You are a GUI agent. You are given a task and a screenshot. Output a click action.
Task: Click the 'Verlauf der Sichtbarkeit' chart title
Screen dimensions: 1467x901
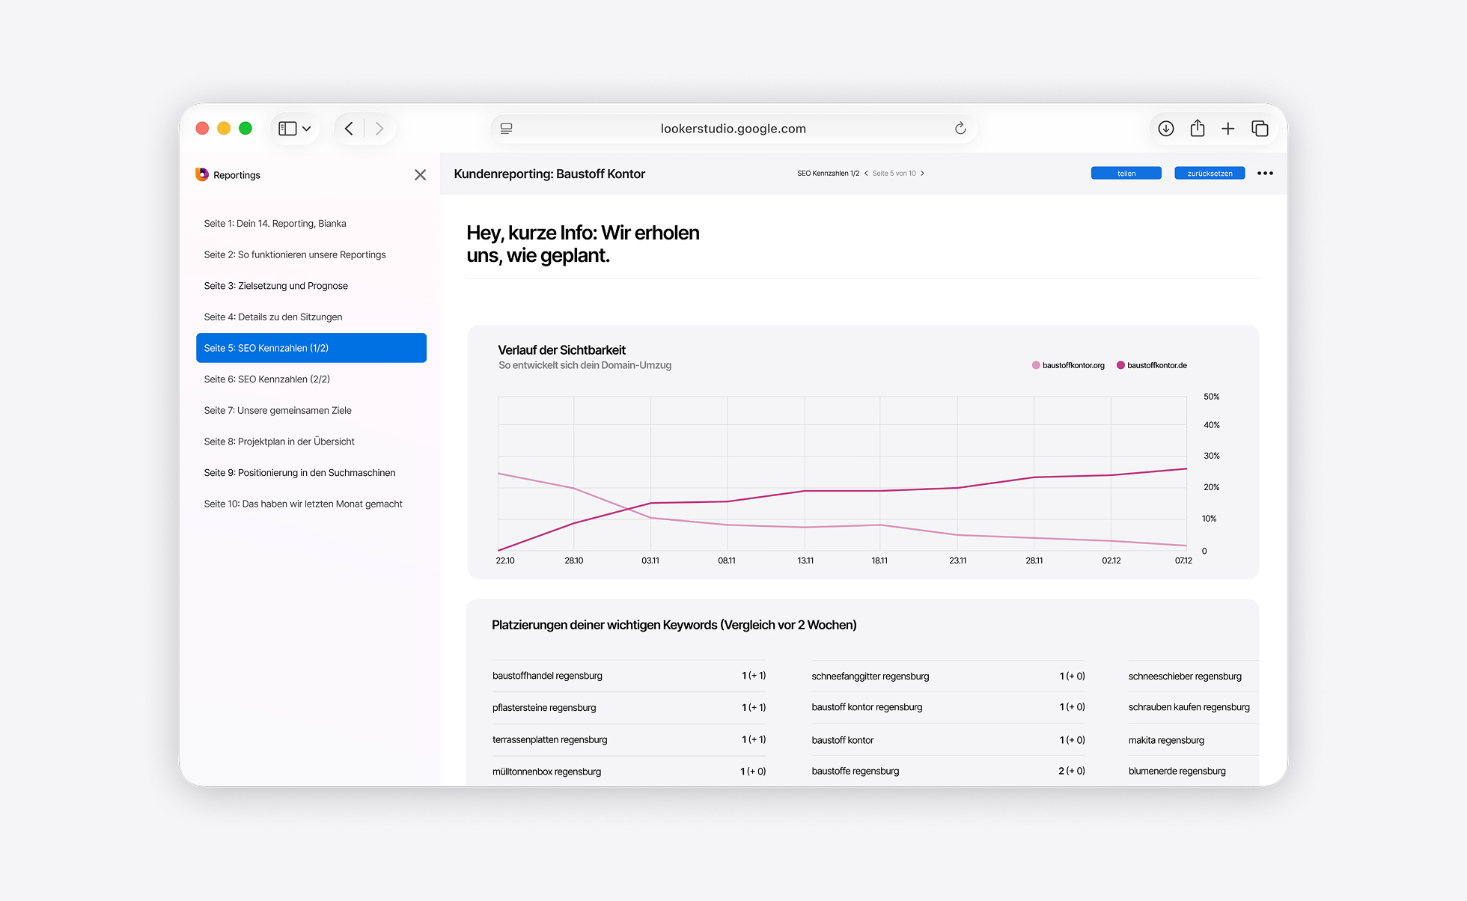pyautogui.click(x=561, y=350)
